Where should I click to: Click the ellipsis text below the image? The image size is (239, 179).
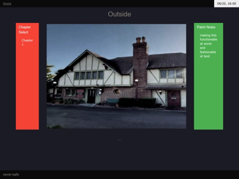point(119,140)
